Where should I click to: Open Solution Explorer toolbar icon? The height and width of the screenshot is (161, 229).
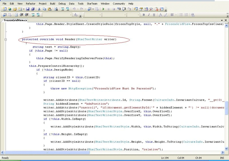[x=136, y=9]
